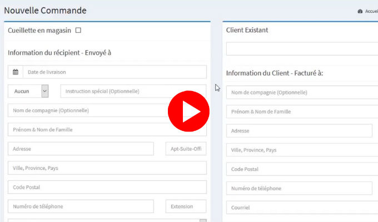
Task: Click the Extension field
Action: click(x=186, y=206)
